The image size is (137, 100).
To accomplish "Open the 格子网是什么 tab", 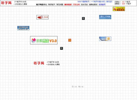I will tap(42, 4).
